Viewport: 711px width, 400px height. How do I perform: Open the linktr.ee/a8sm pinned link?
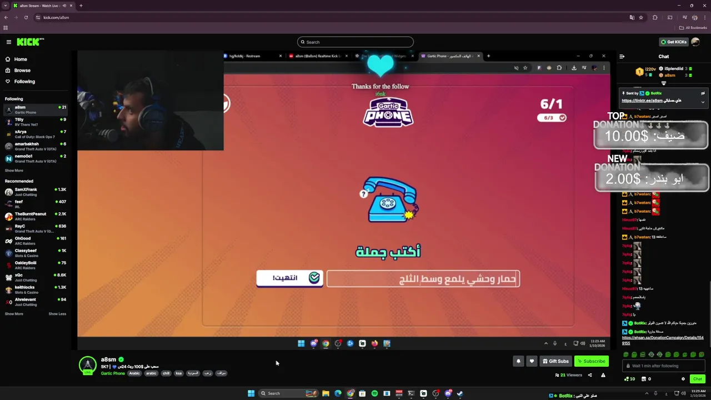point(642,101)
